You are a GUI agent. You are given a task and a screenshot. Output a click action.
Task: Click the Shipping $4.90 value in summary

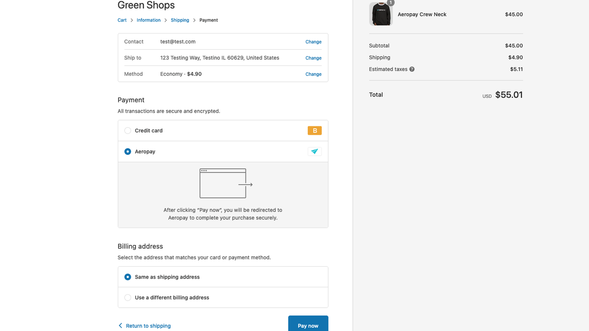pyautogui.click(x=515, y=57)
